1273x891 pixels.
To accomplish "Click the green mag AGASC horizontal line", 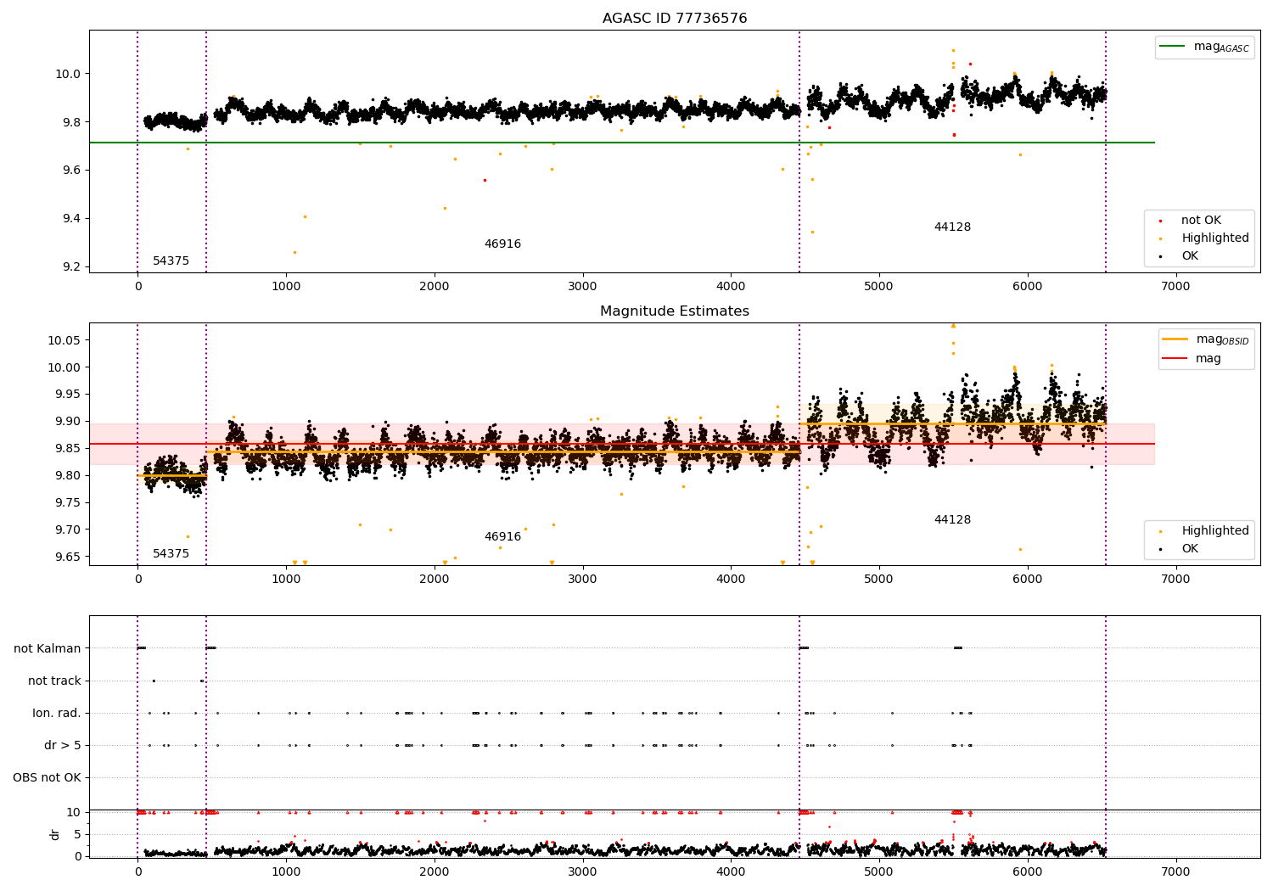I will (x=622, y=143).
